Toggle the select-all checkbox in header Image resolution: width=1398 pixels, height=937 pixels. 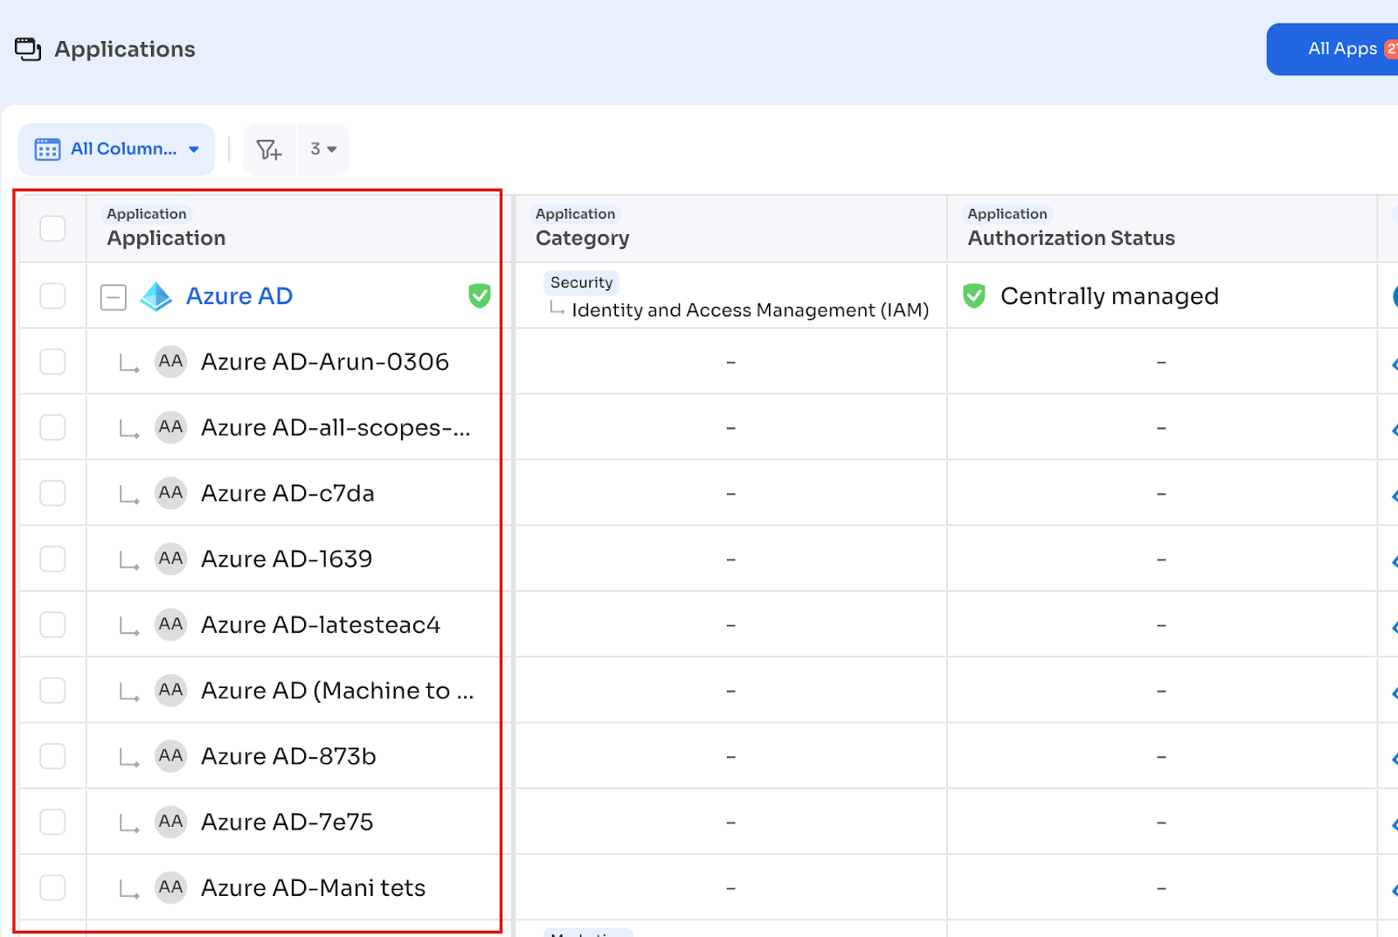click(52, 228)
